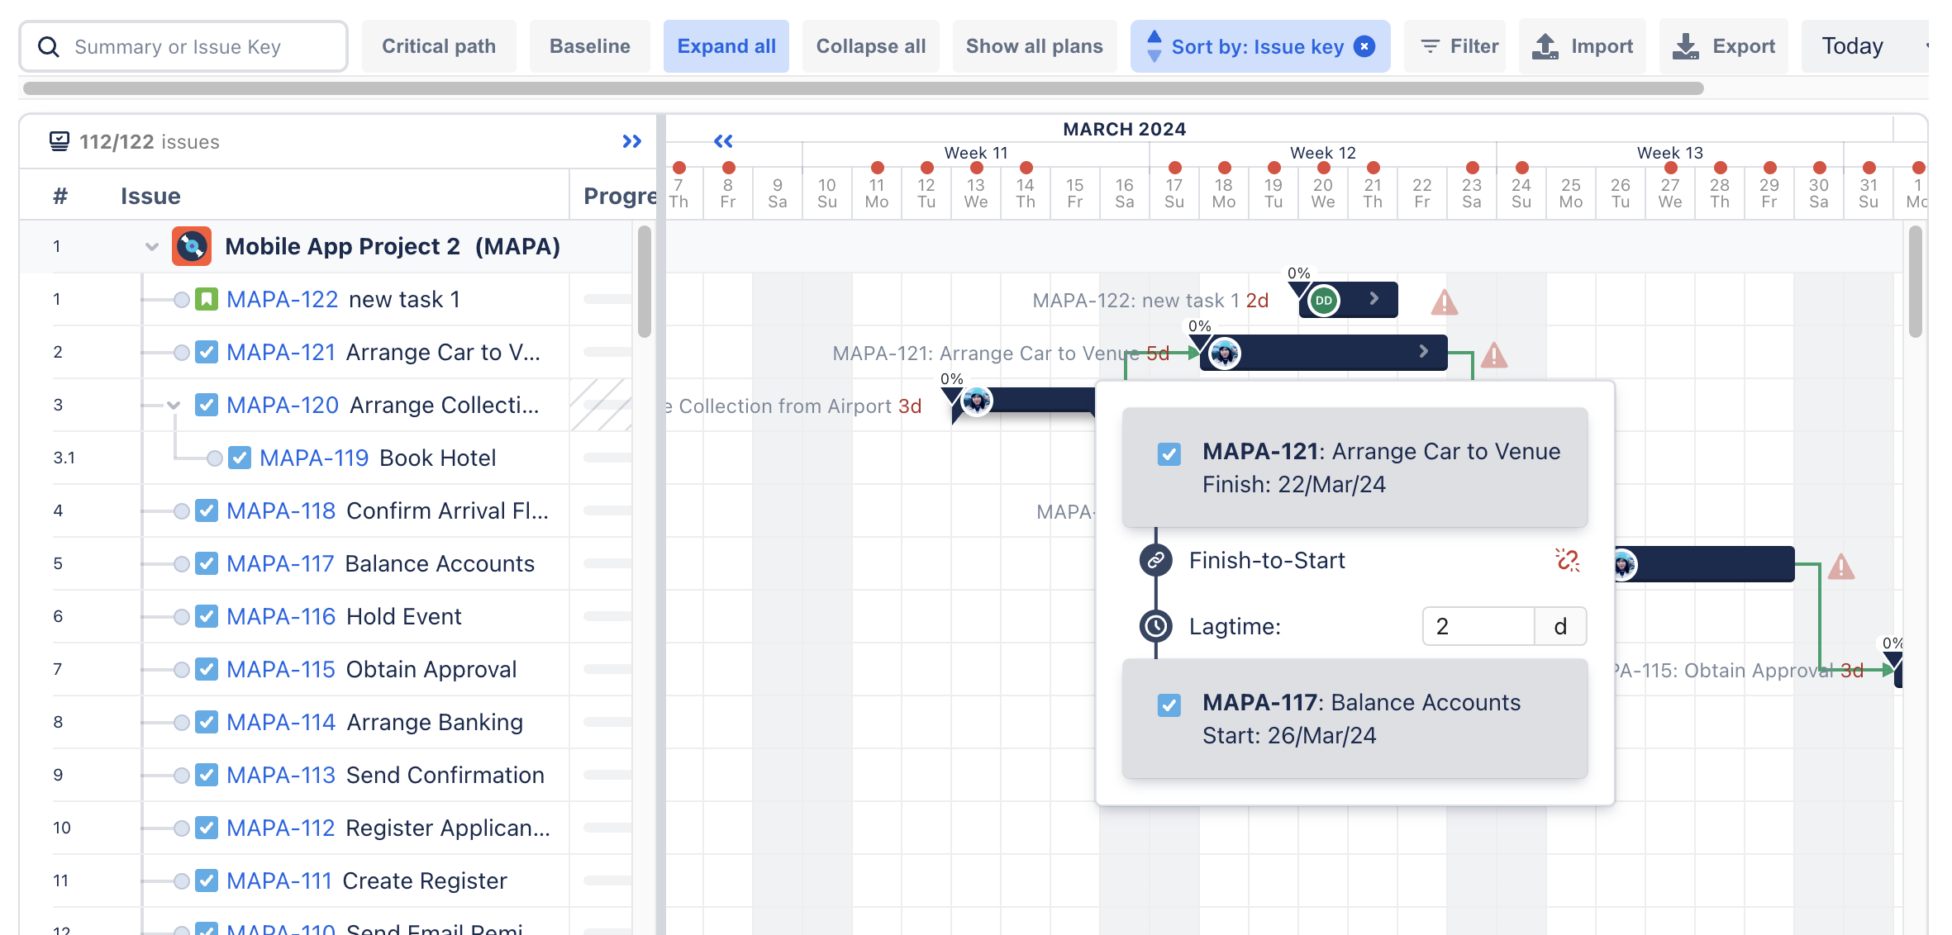
Task: Collapse the MAPA-120 subtree chevron
Action: 172,406
